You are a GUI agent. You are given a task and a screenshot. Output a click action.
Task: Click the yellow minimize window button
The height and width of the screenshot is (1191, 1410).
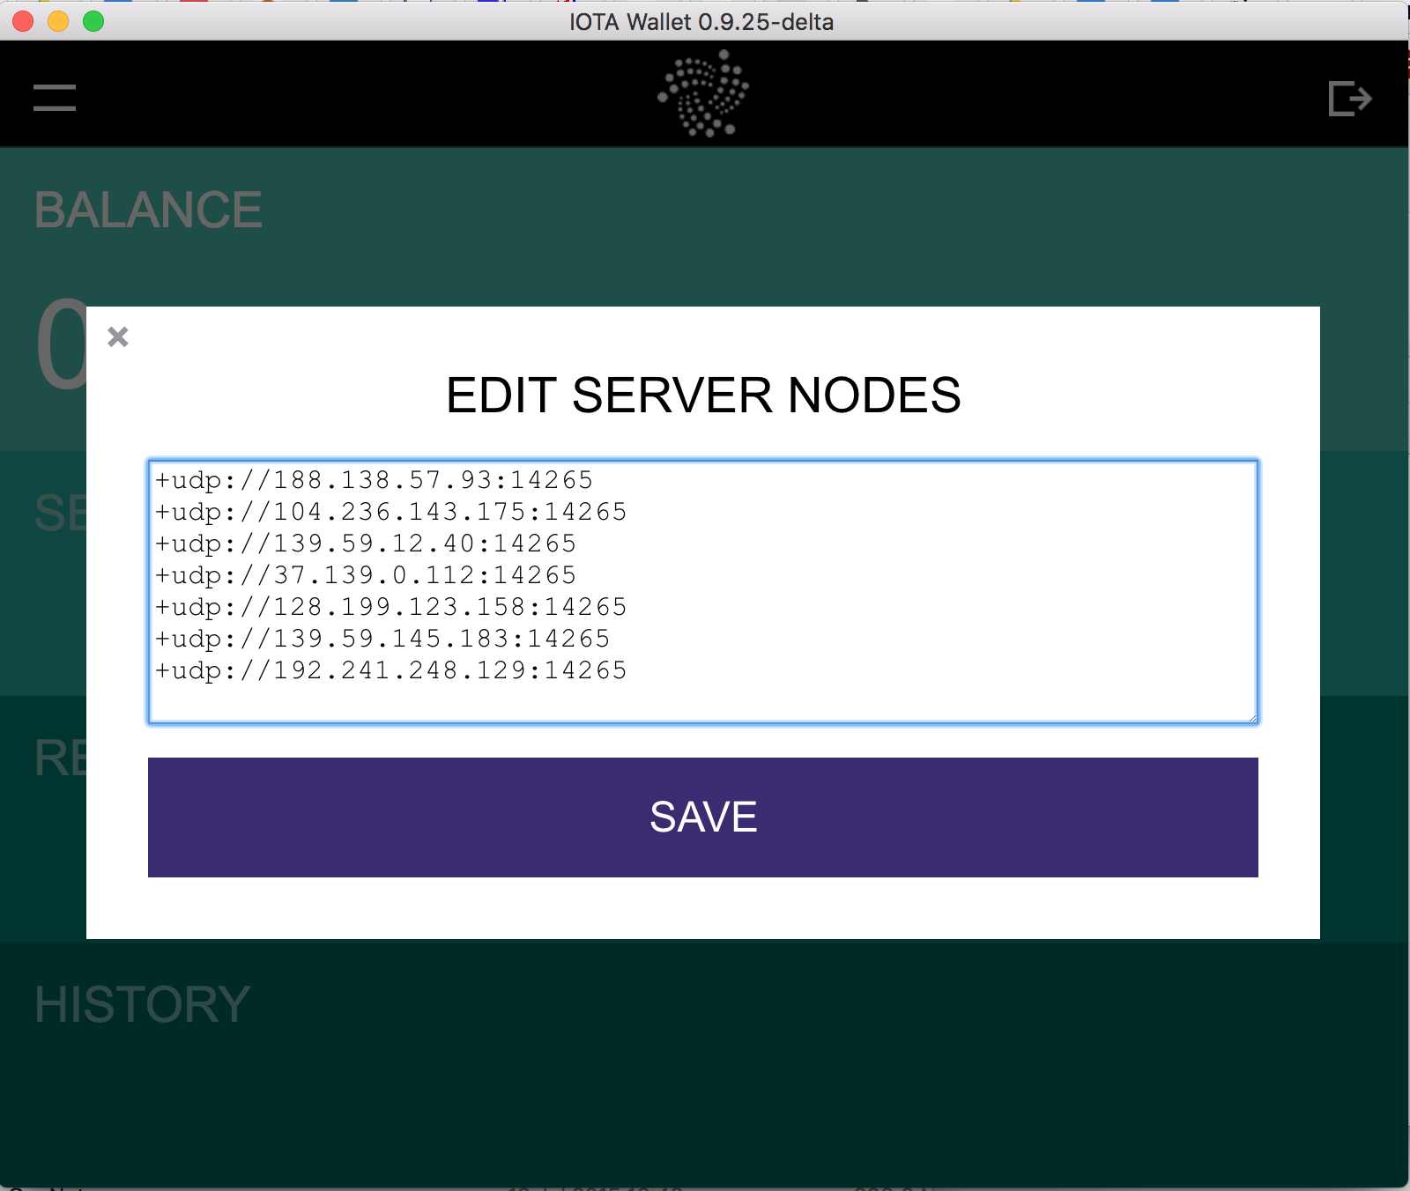coord(58,21)
